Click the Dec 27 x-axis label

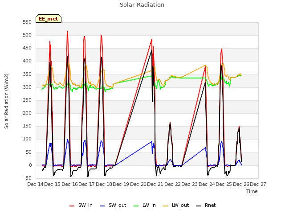[258, 184]
